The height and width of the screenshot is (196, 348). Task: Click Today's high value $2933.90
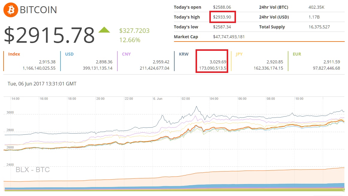point(222,17)
